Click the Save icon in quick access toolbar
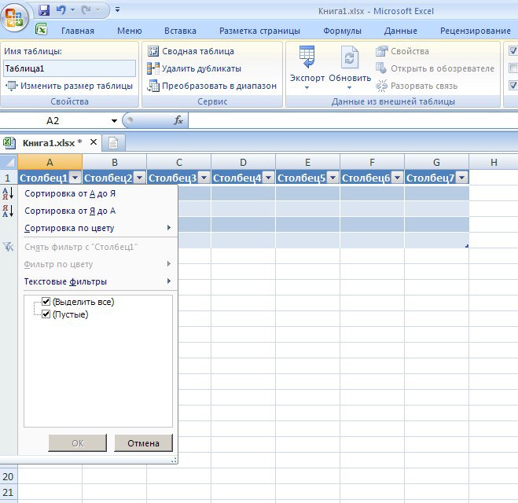 pos(44,10)
